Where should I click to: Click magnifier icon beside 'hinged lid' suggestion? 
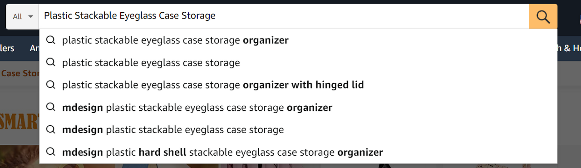coord(51,84)
